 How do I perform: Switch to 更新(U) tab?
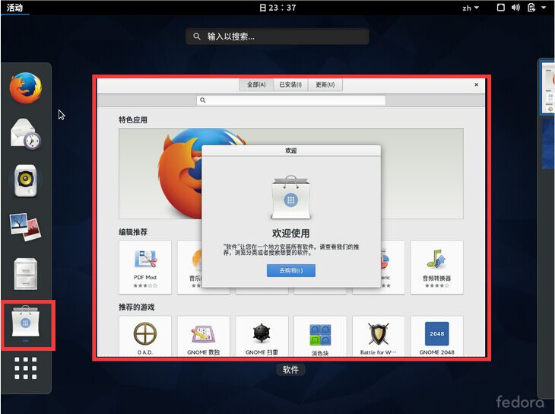pos(325,84)
